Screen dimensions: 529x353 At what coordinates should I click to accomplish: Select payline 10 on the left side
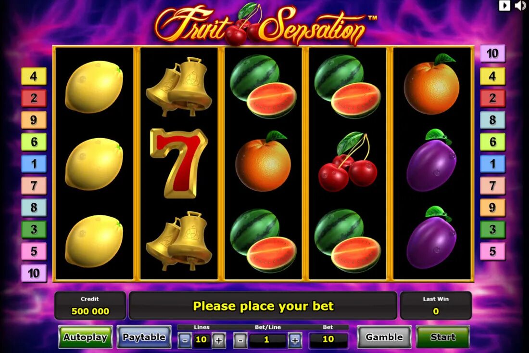tap(34, 273)
